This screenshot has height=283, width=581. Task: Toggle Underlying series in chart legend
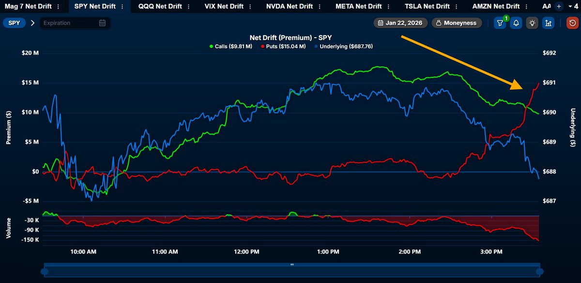point(343,46)
